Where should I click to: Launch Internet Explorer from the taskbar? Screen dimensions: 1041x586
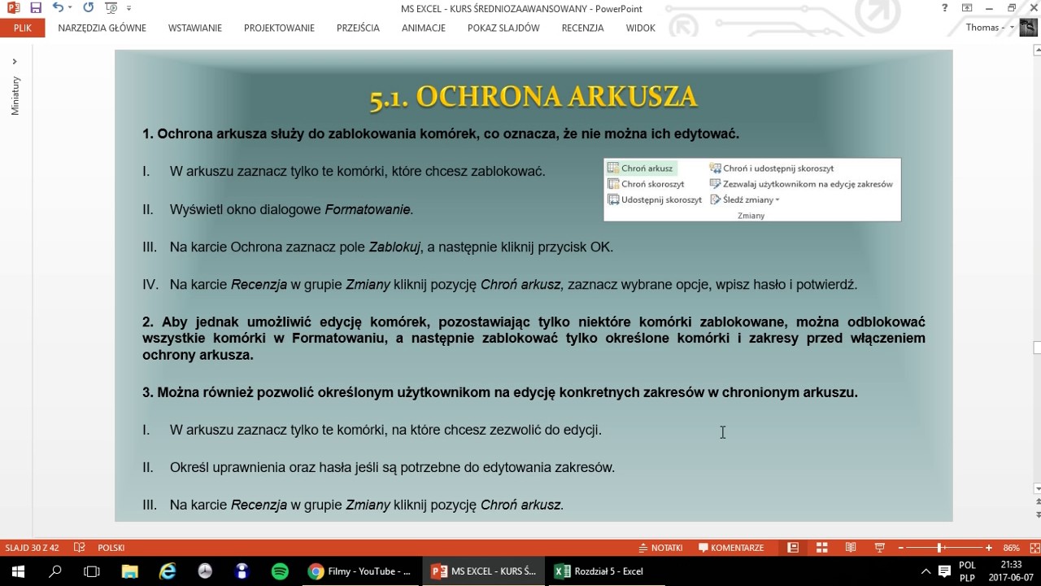pyautogui.click(x=168, y=571)
